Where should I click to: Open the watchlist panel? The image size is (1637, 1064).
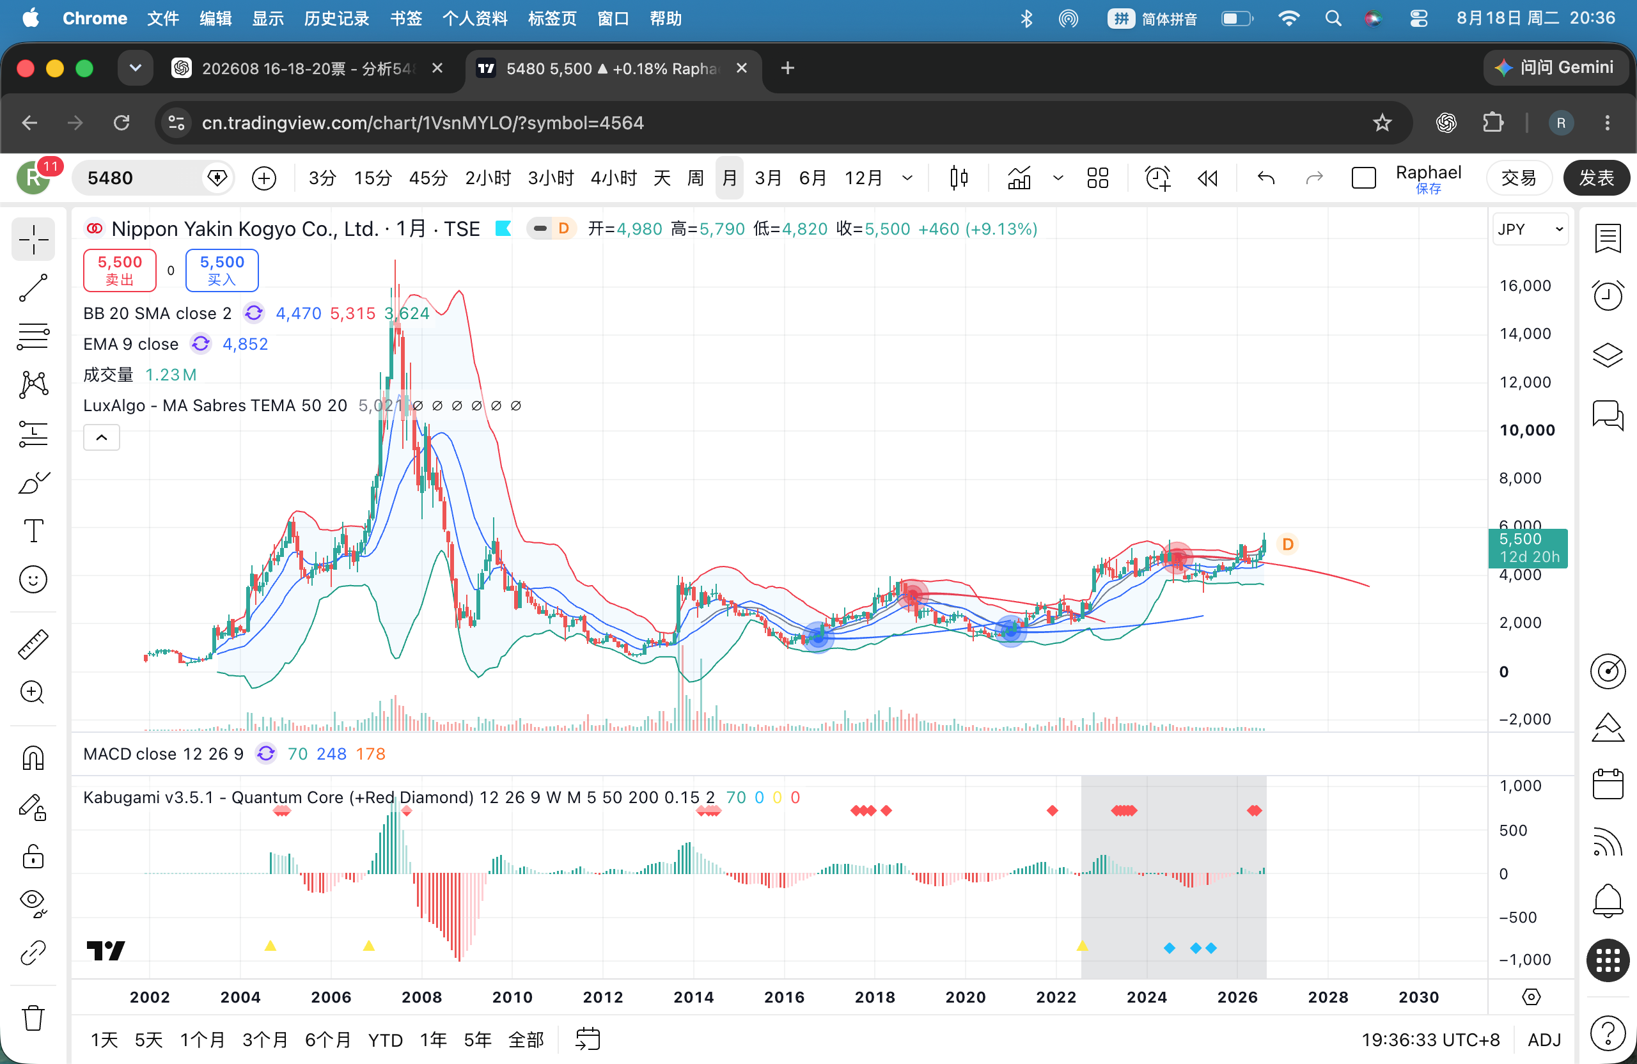[x=1608, y=239]
